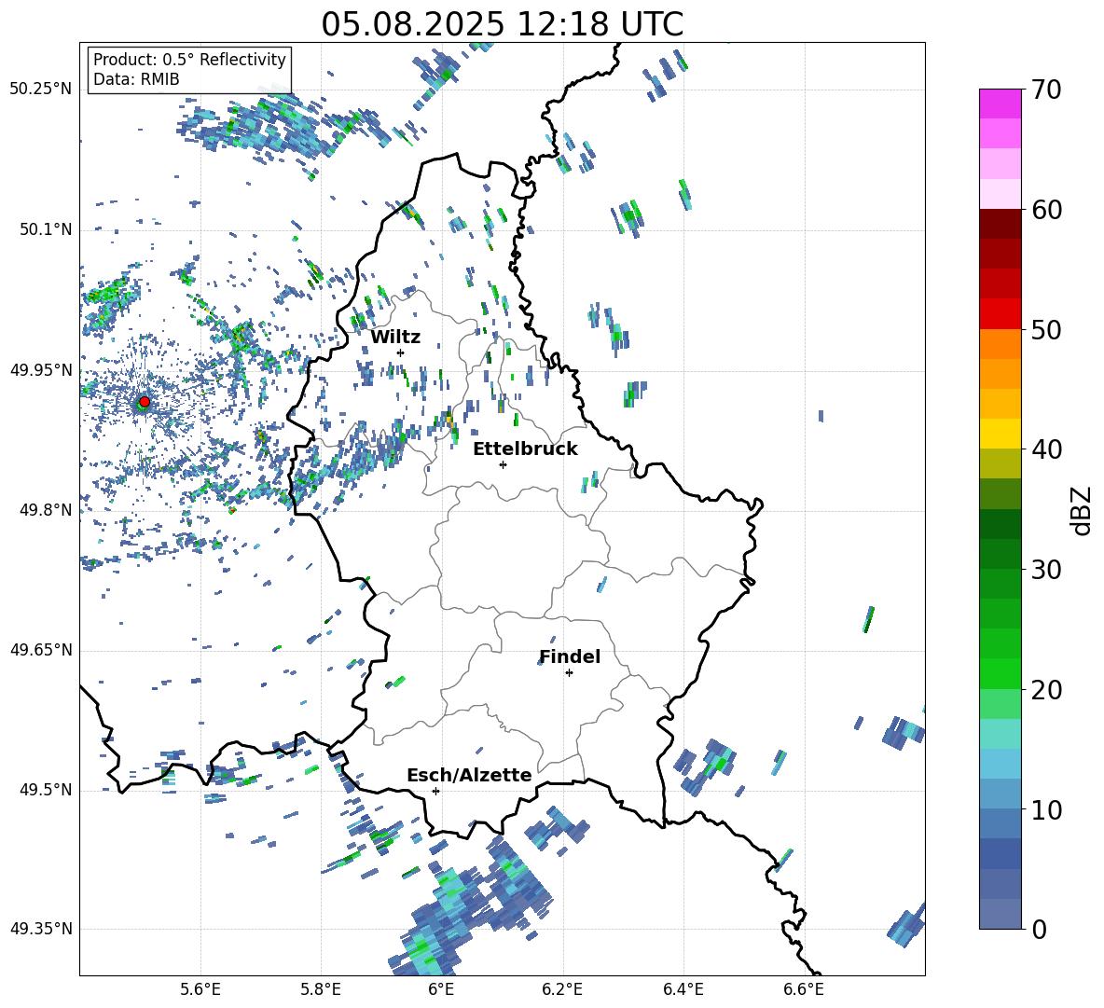Click the 0 value on colorbar
Viewport: 1104px width, 1008px height.
(x=1039, y=929)
